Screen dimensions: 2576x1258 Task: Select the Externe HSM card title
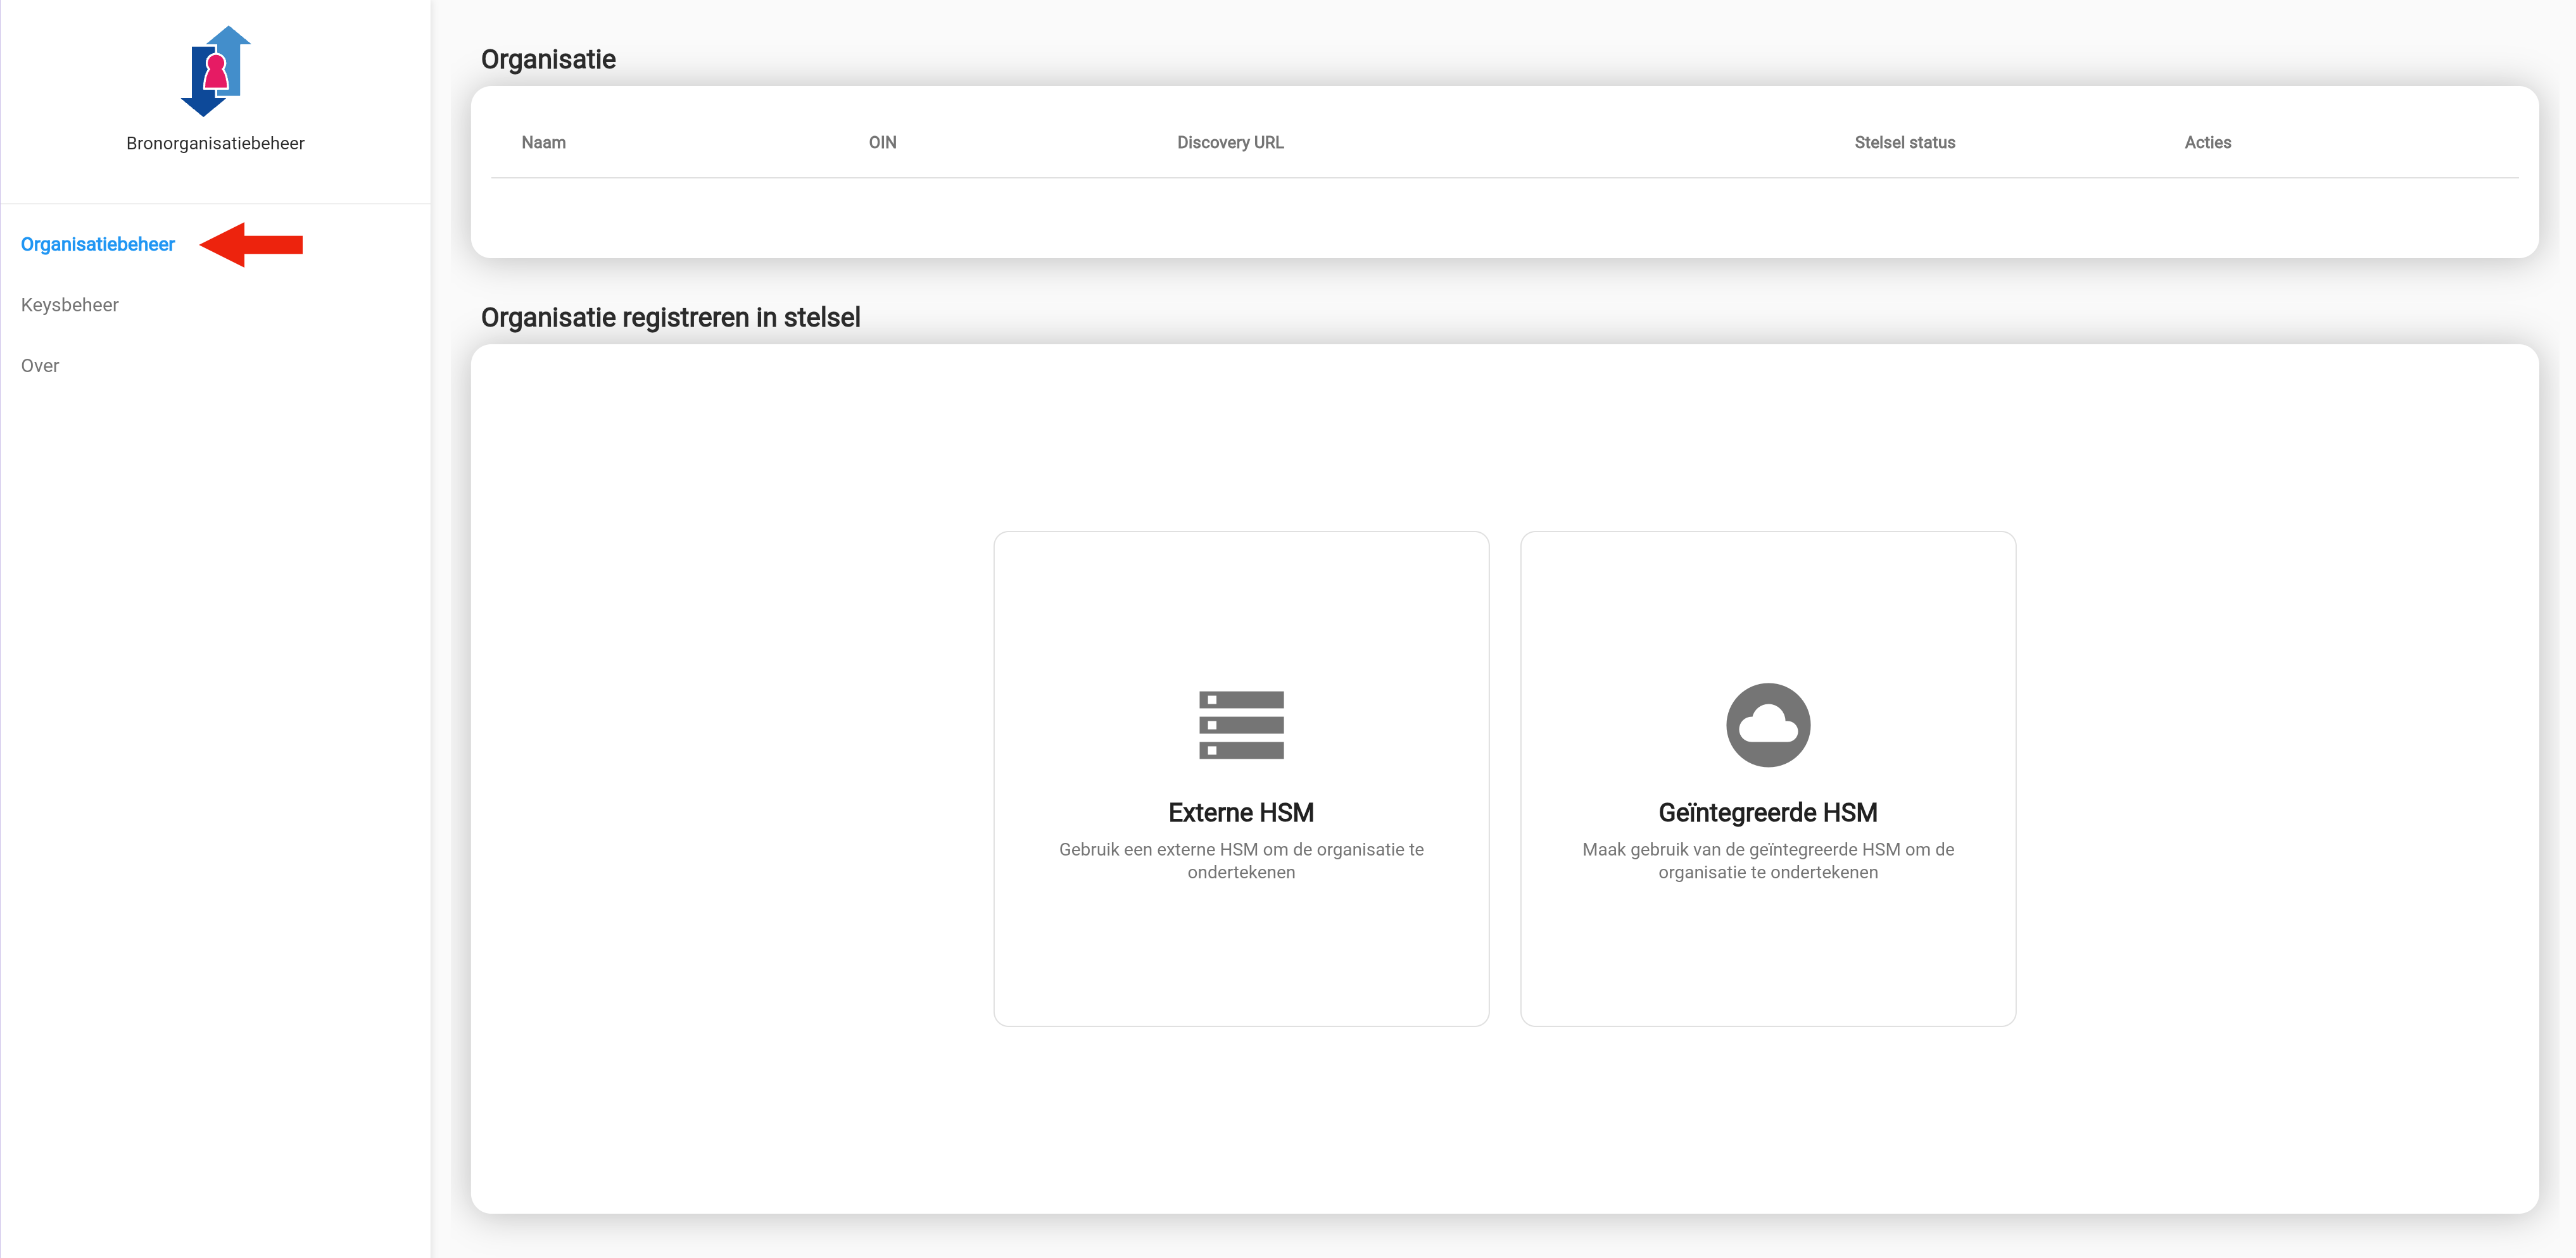click(x=1241, y=813)
